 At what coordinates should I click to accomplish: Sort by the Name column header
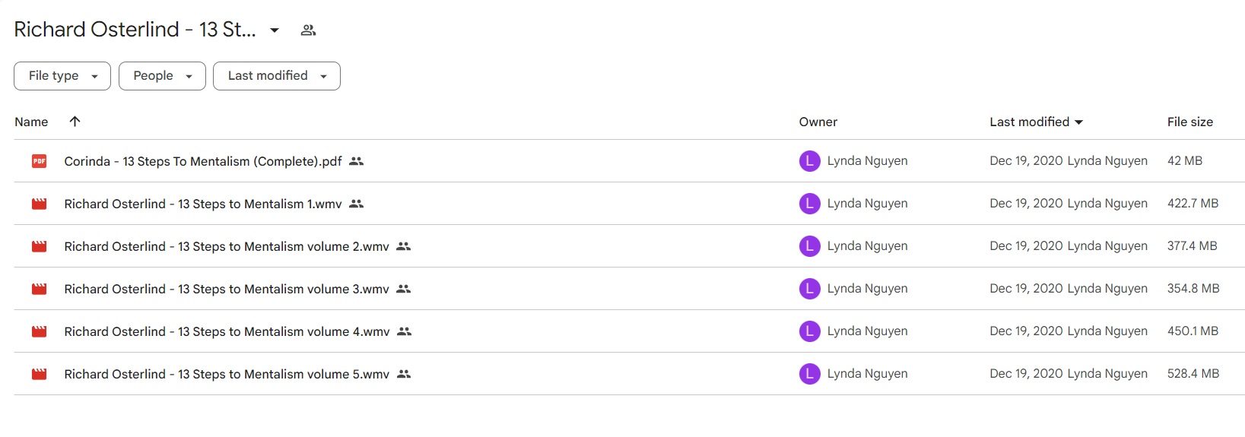31,122
